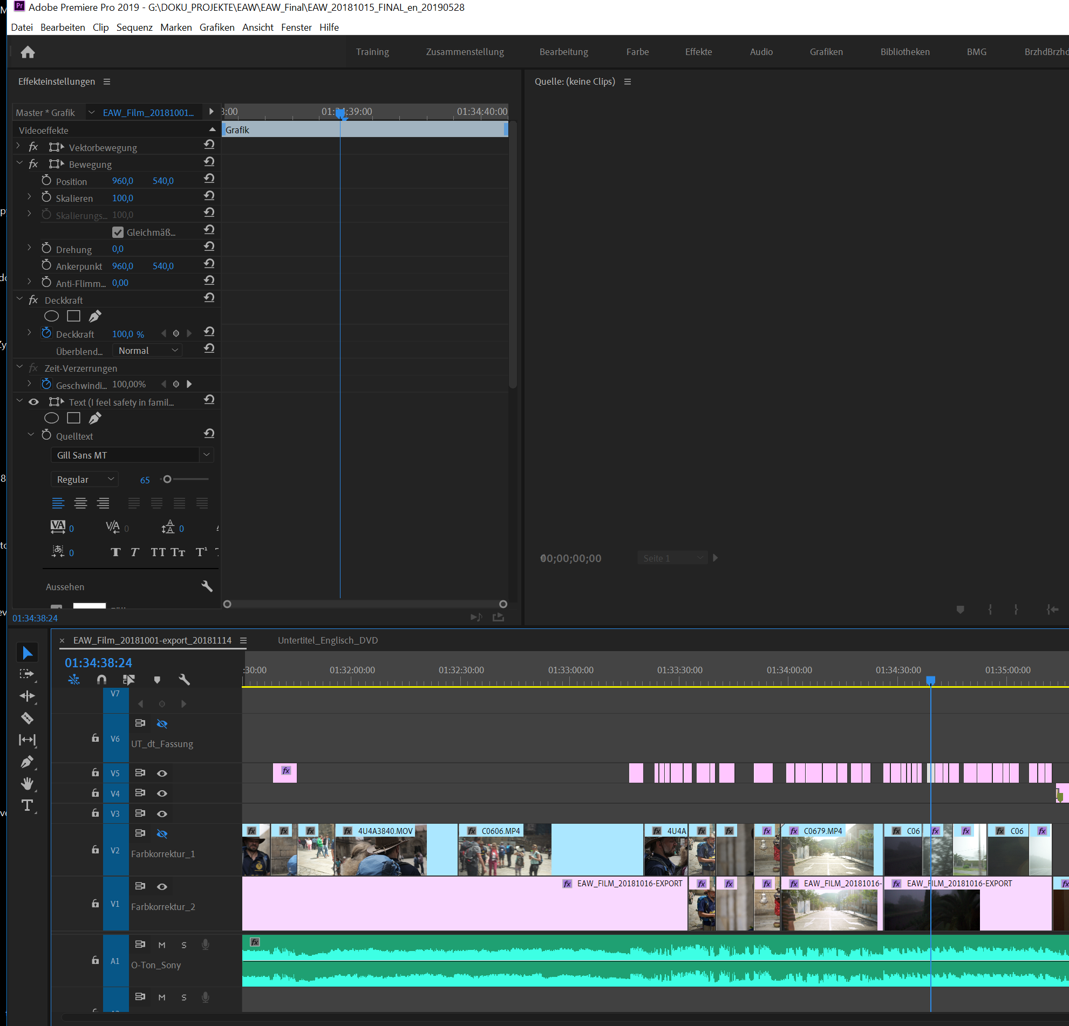Viewport: 1069px width, 1026px height.
Task: Select the Slip tool
Action: (x=27, y=740)
